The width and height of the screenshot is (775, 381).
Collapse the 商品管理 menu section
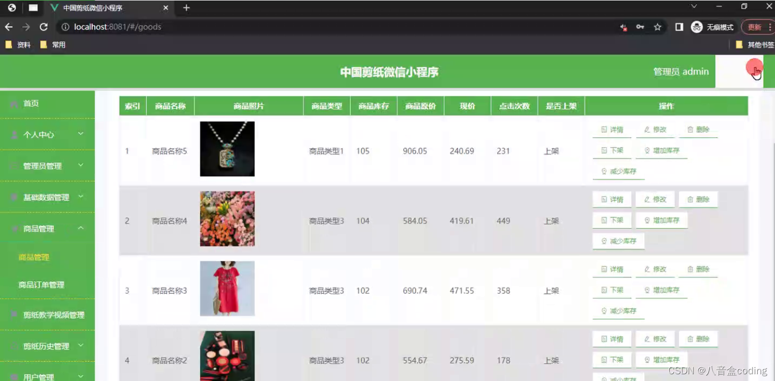click(39, 228)
